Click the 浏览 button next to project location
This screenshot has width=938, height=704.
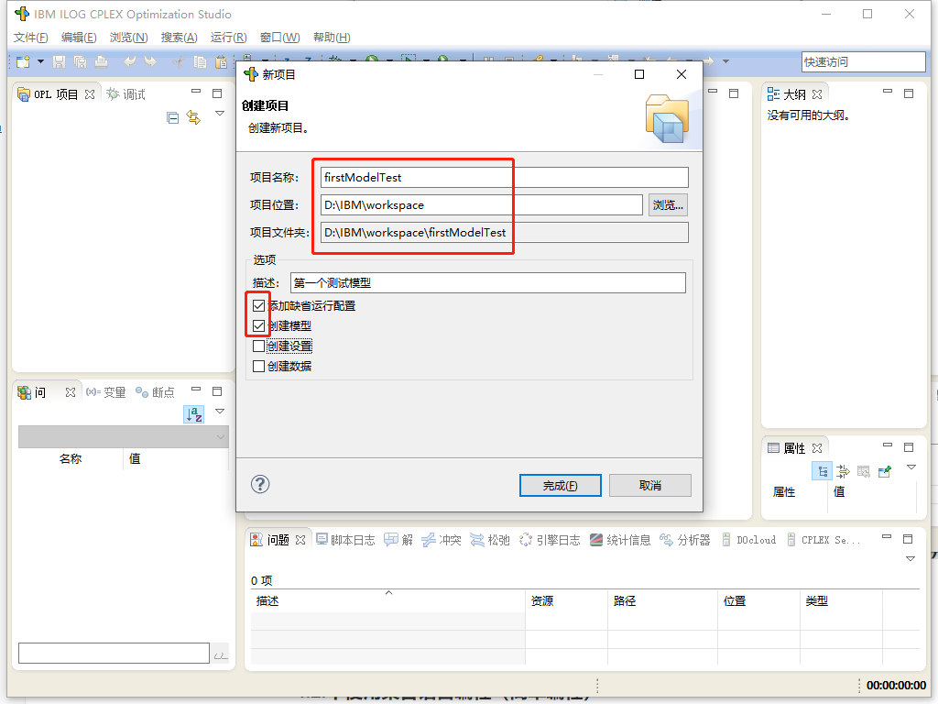click(x=667, y=204)
